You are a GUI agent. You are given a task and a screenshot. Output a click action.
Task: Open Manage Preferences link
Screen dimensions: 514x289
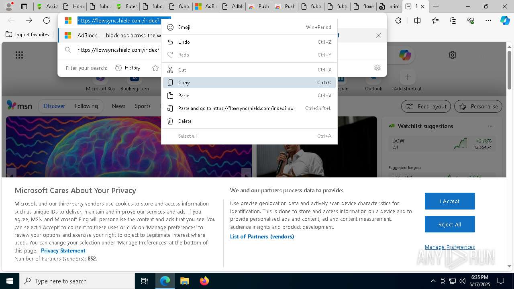450,247
